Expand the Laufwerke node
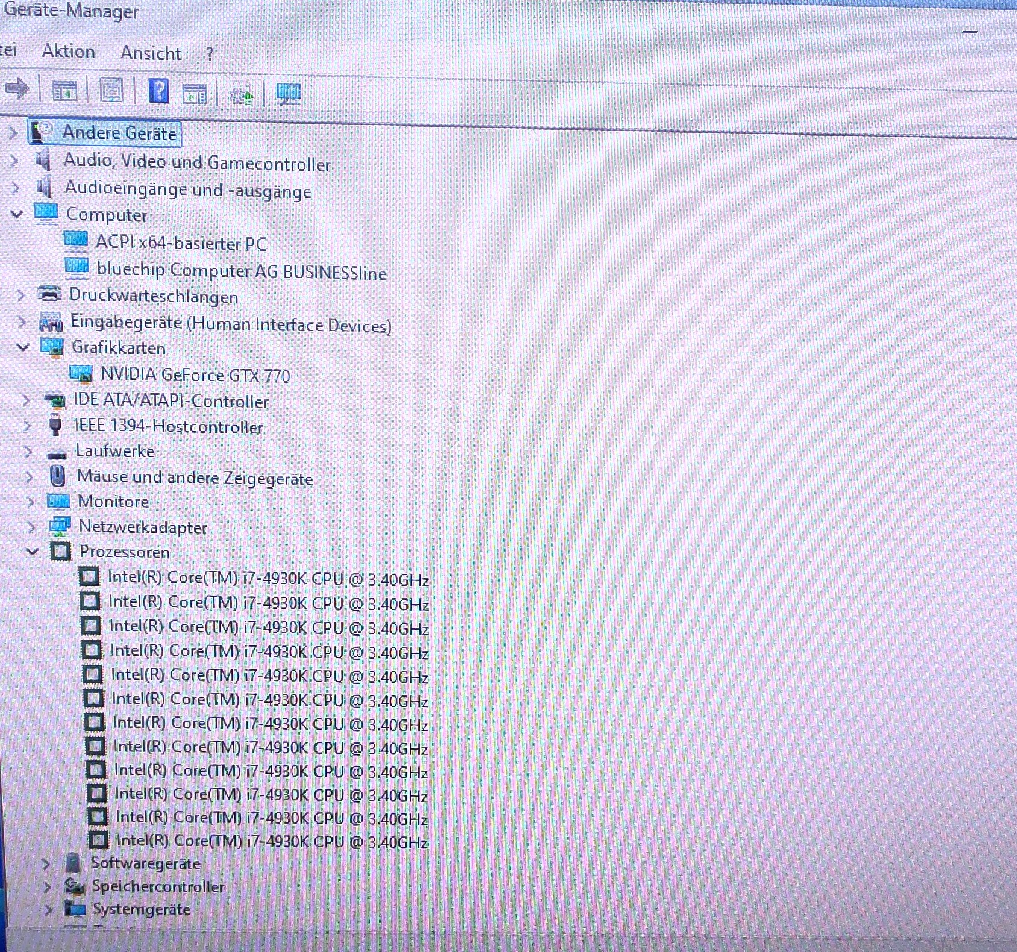This screenshot has height=952, width=1017. [28, 451]
